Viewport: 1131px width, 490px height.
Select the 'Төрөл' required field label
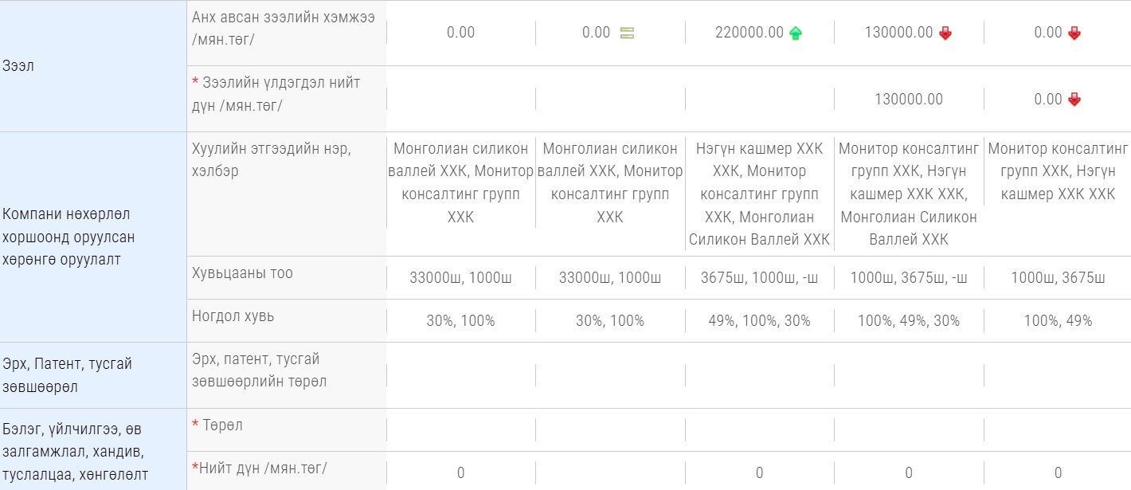coord(217,425)
